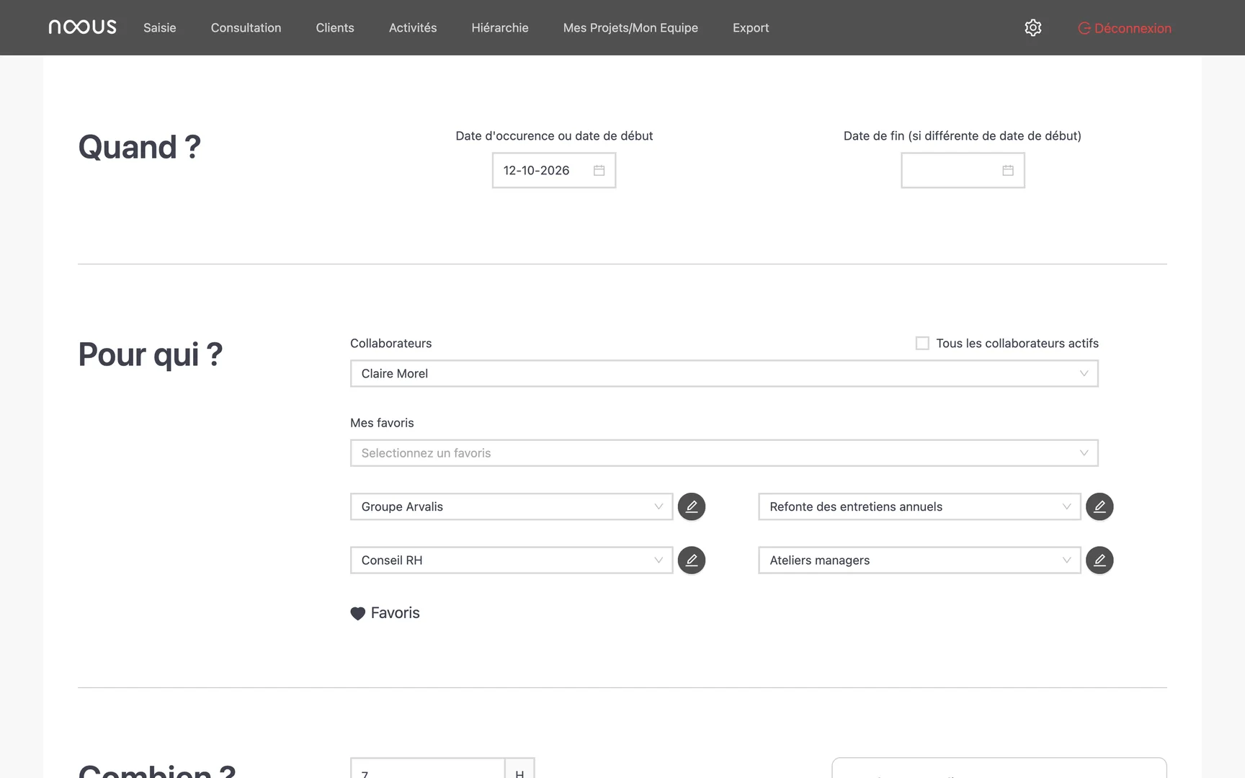The width and height of the screenshot is (1245, 778).
Task: Open the Conseil RH dropdown
Action: [512, 560]
